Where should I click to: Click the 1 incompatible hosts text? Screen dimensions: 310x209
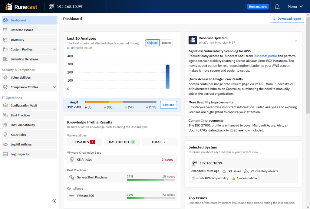[x=247, y=178]
